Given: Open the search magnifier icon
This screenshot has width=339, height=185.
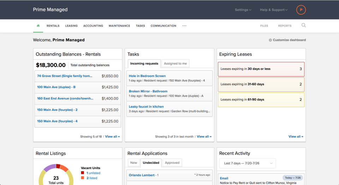Looking at the screenshot, I should coord(304,25).
